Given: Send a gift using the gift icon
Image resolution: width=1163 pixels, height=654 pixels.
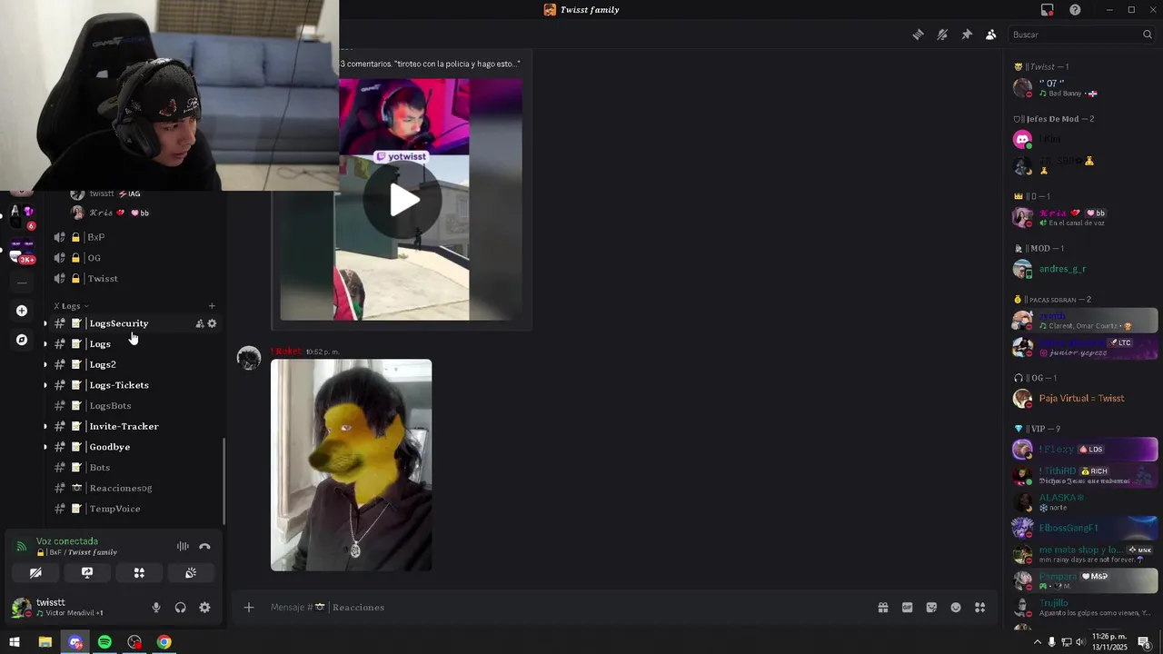Looking at the screenshot, I should point(882,608).
